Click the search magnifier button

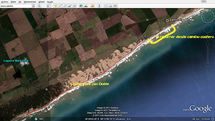39,6
